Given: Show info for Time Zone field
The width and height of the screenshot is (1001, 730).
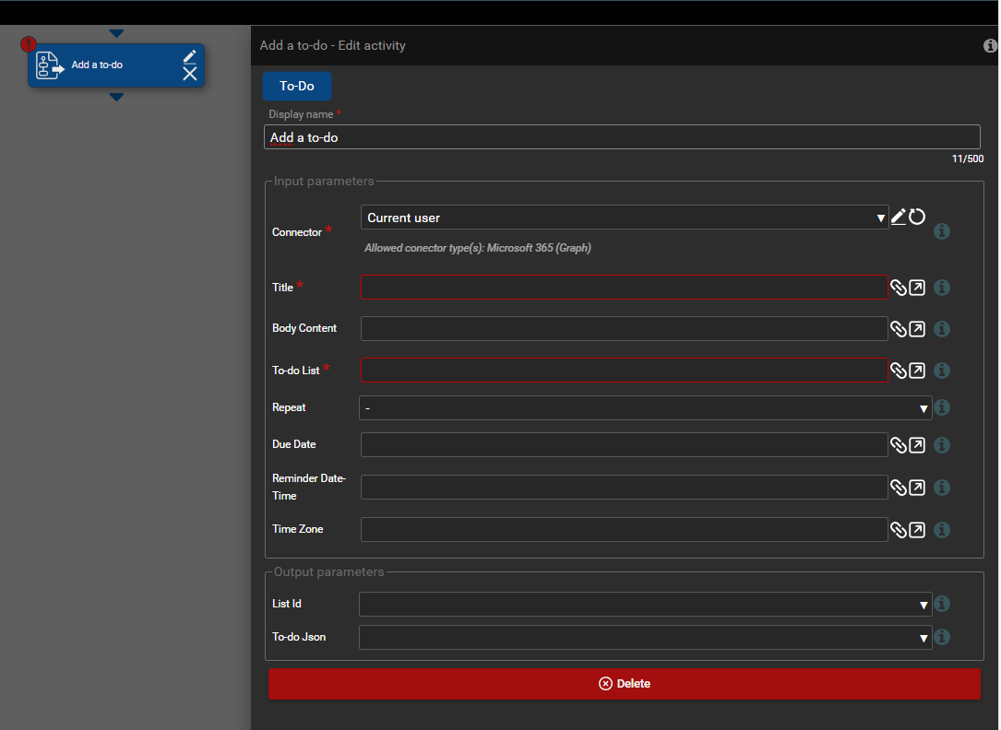Looking at the screenshot, I should [942, 530].
